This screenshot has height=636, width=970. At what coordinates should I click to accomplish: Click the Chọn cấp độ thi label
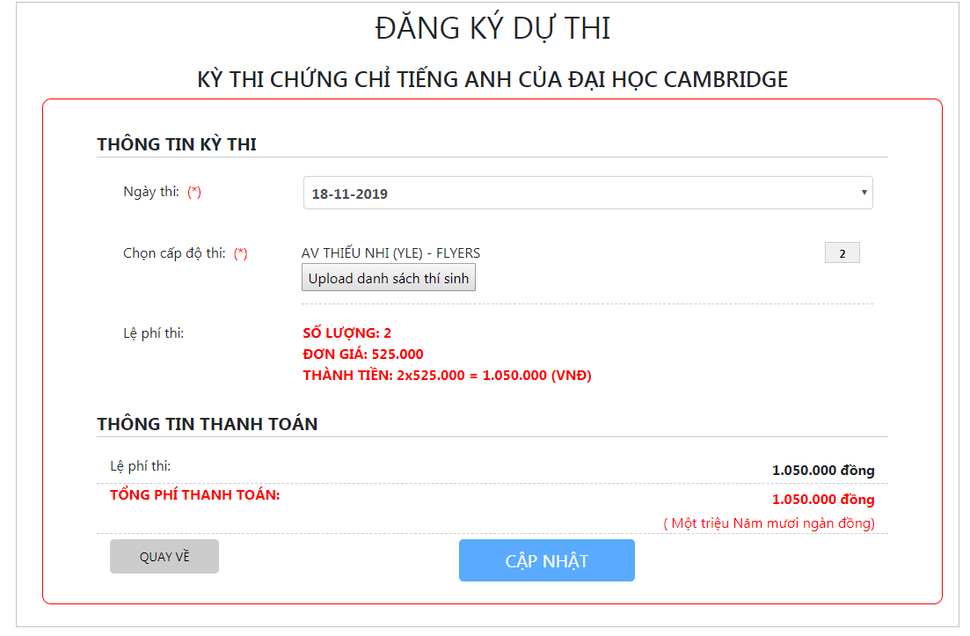[x=174, y=253]
